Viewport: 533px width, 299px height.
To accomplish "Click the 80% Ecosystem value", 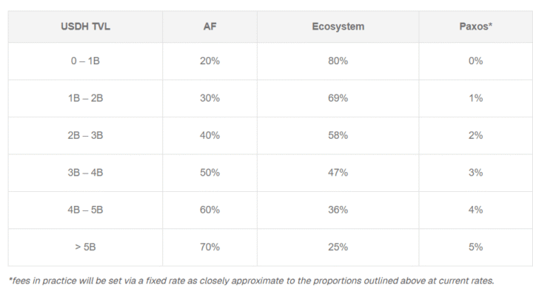I will click(338, 61).
